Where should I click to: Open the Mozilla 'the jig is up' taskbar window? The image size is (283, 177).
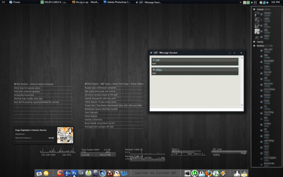click(87, 2)
